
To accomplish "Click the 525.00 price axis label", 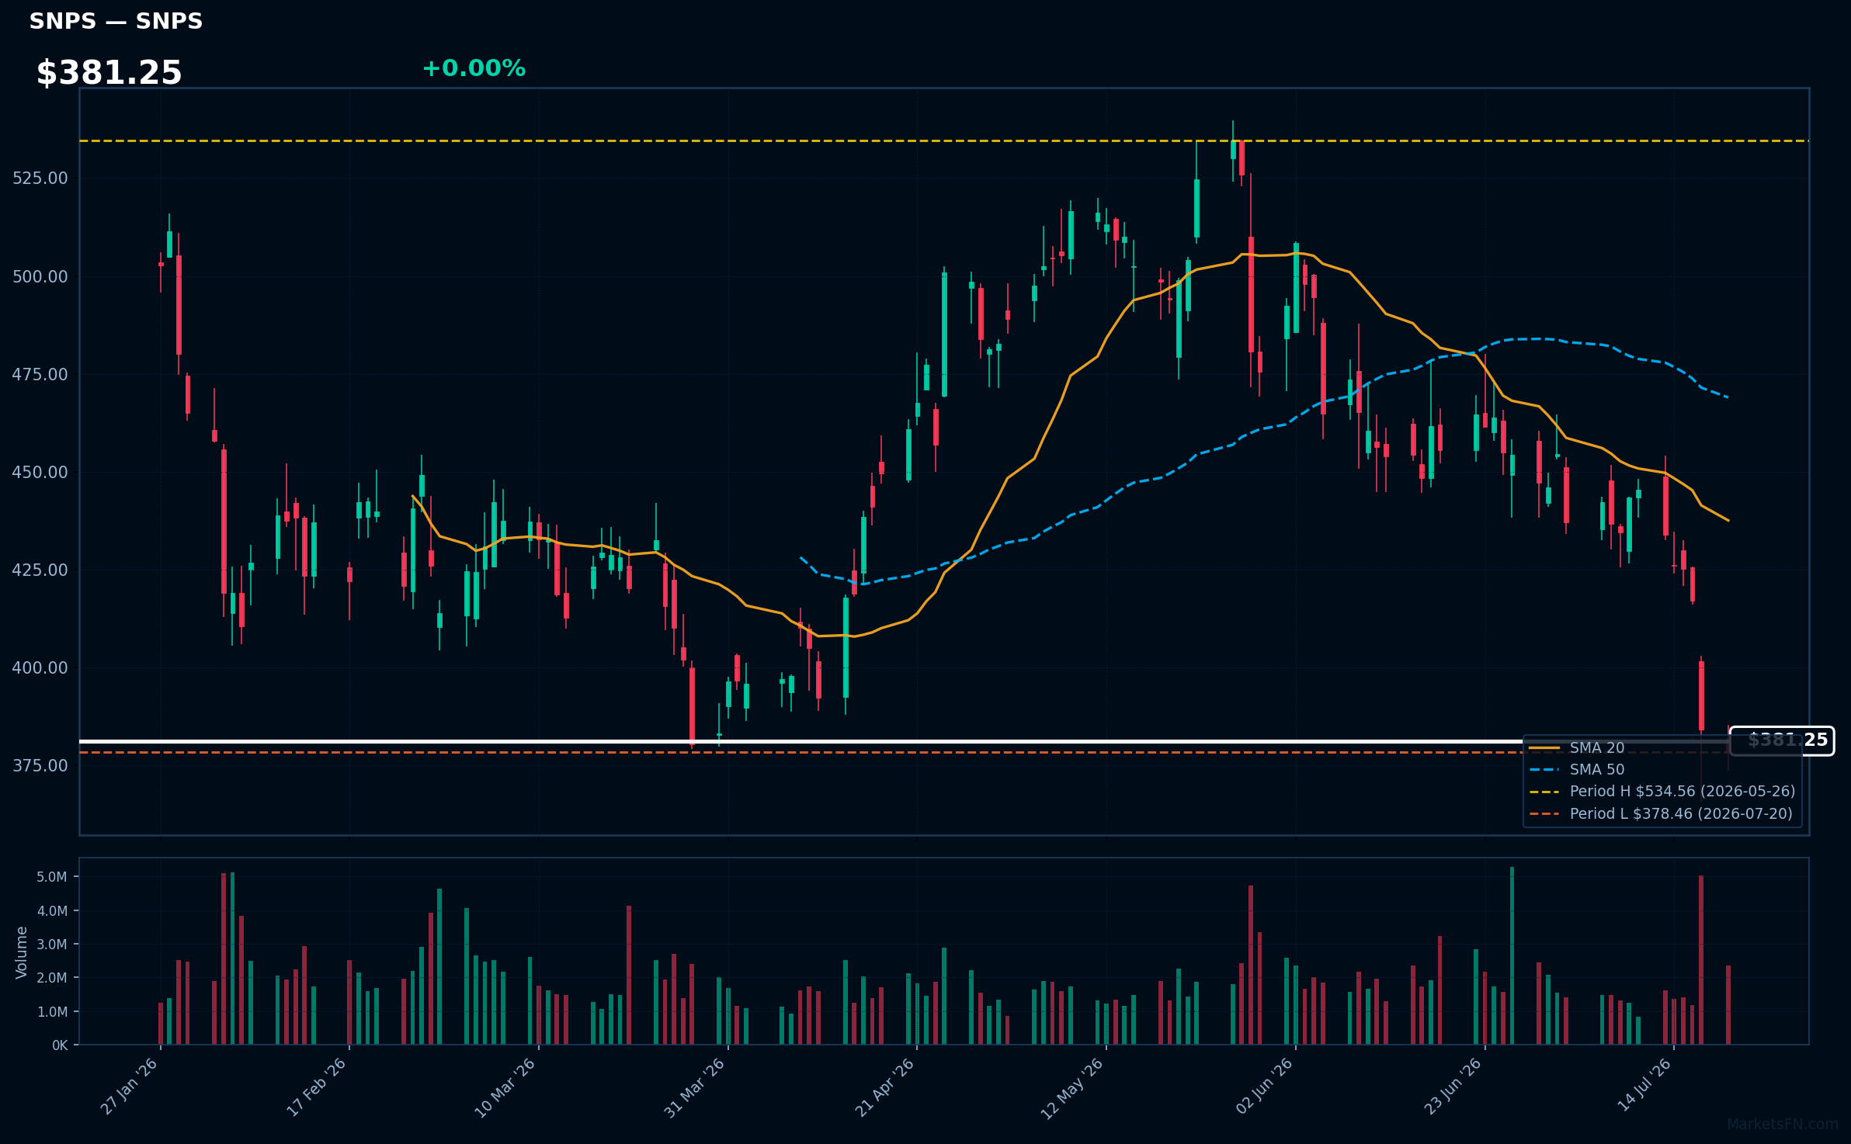I will pyautogui.click(x=40, y=179).
